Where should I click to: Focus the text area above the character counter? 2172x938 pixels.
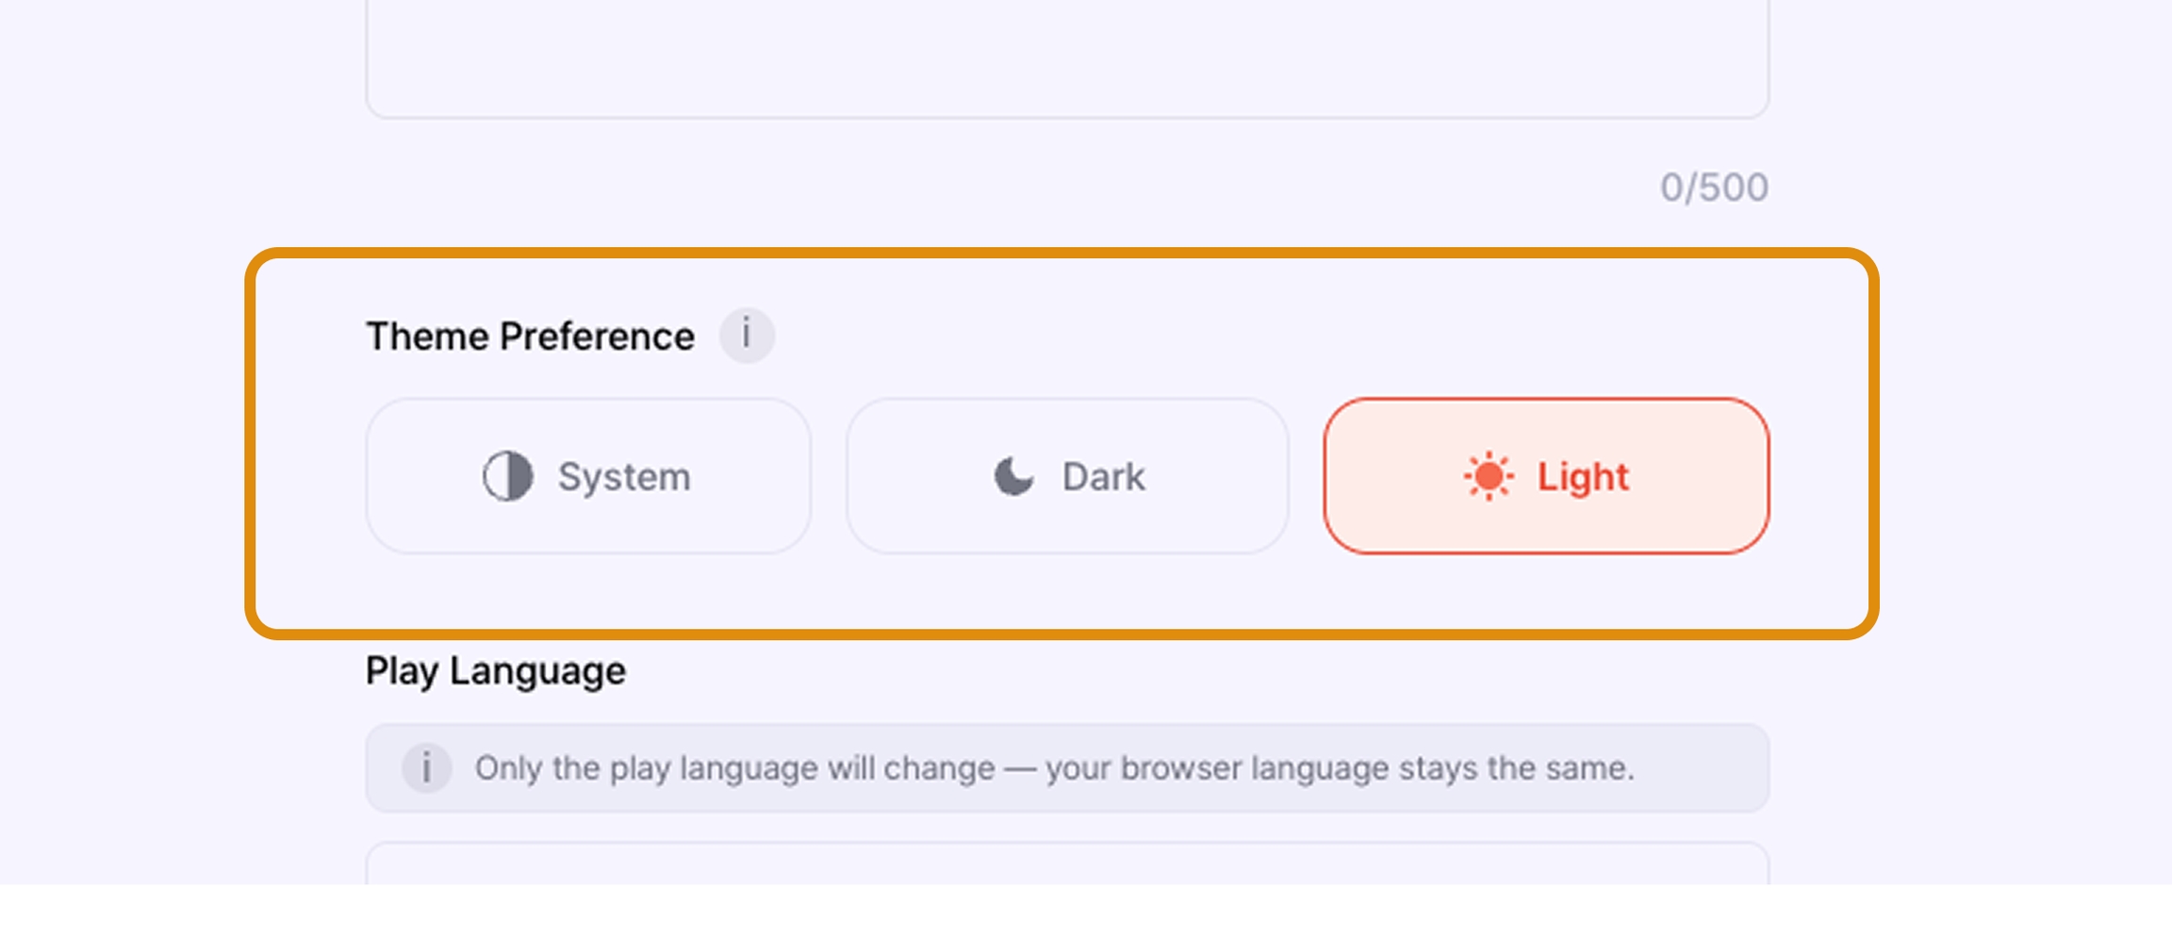pos(1066,57)
